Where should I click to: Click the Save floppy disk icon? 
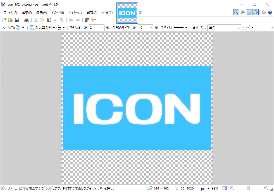pyautogui.click(x=17, y=20)
